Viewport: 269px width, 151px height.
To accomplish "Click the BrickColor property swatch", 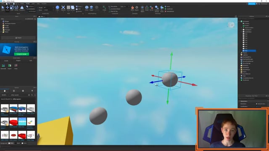I will [x=256, y=104].
